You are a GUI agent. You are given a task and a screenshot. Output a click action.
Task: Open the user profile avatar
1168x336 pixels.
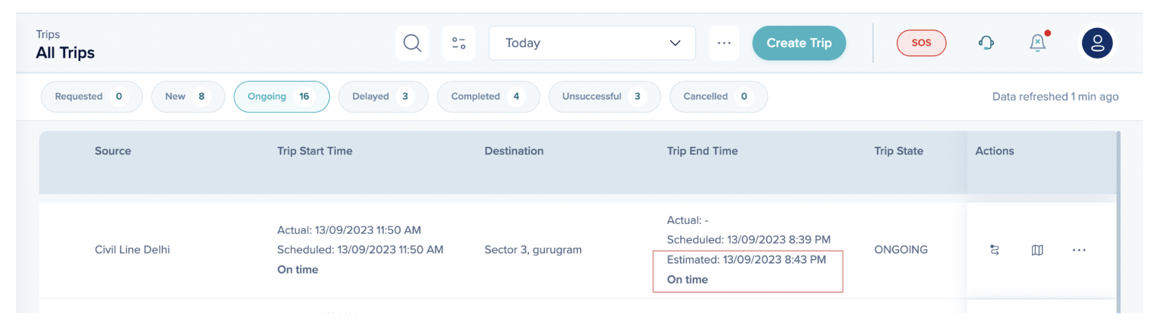1097,43
